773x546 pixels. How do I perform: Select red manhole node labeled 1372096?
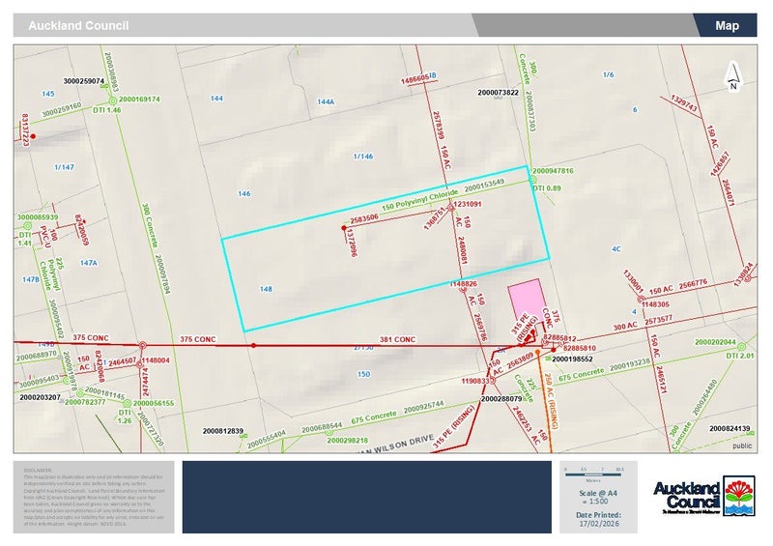point(343,229)
